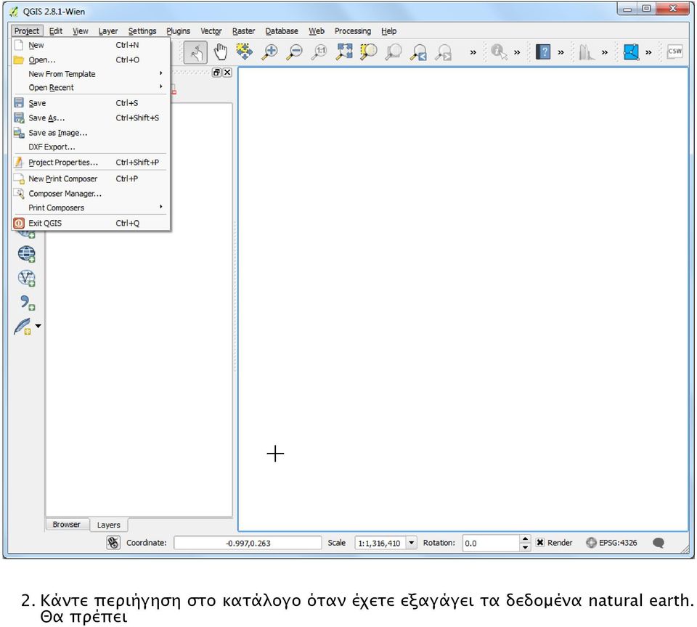
Task: Select the Zoom Out magnifier tool
Action: pyautogui.click(x=294, y=52)
